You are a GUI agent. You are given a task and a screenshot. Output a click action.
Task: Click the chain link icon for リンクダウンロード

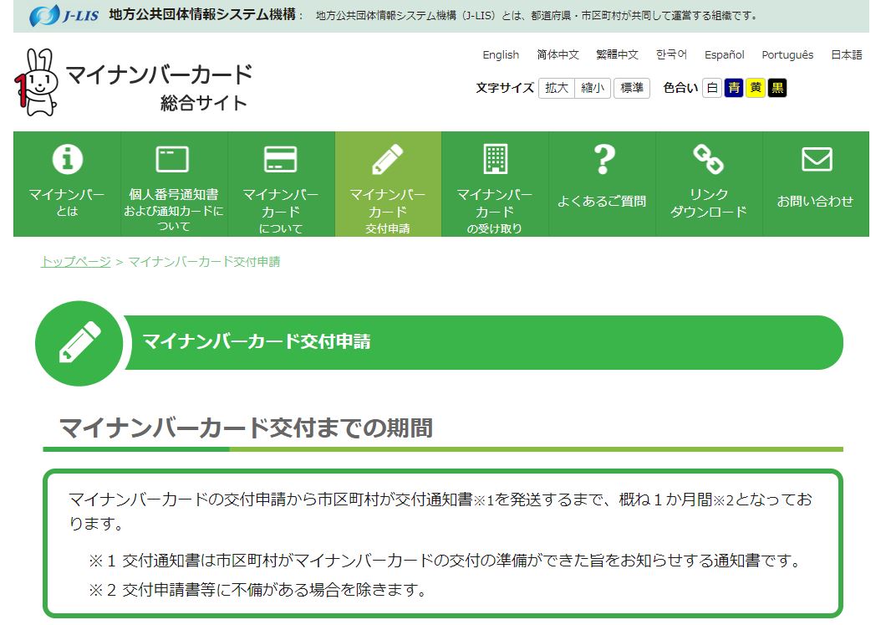pyautogui.click(x=709, y=158)
